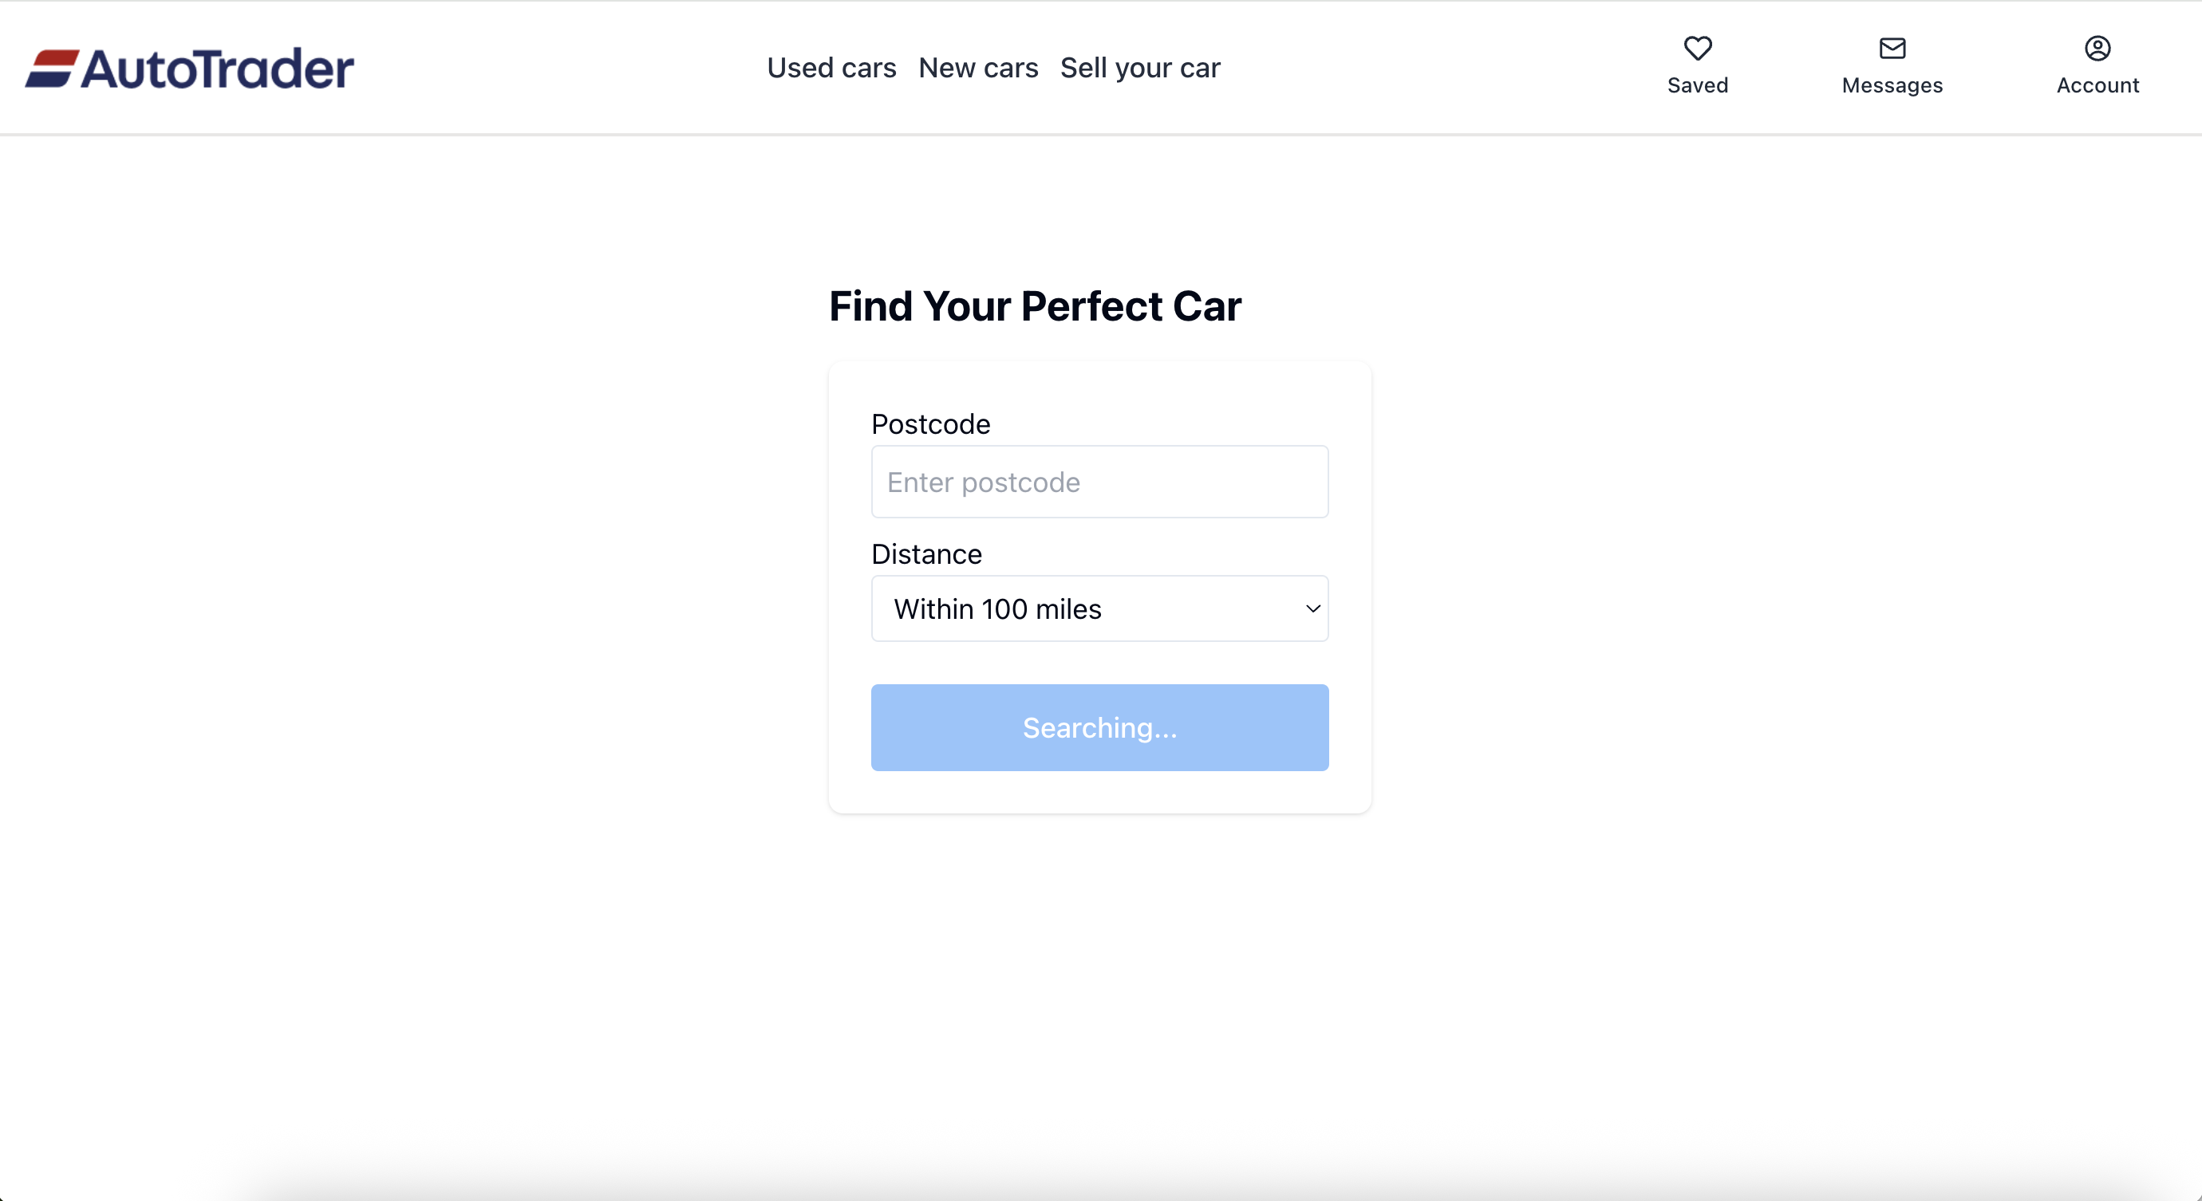Expand the Distance dropdown

tap(1099, 608)
